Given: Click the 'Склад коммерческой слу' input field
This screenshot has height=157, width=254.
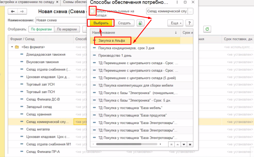Looking at the screenshot, I should coord(167,11).
